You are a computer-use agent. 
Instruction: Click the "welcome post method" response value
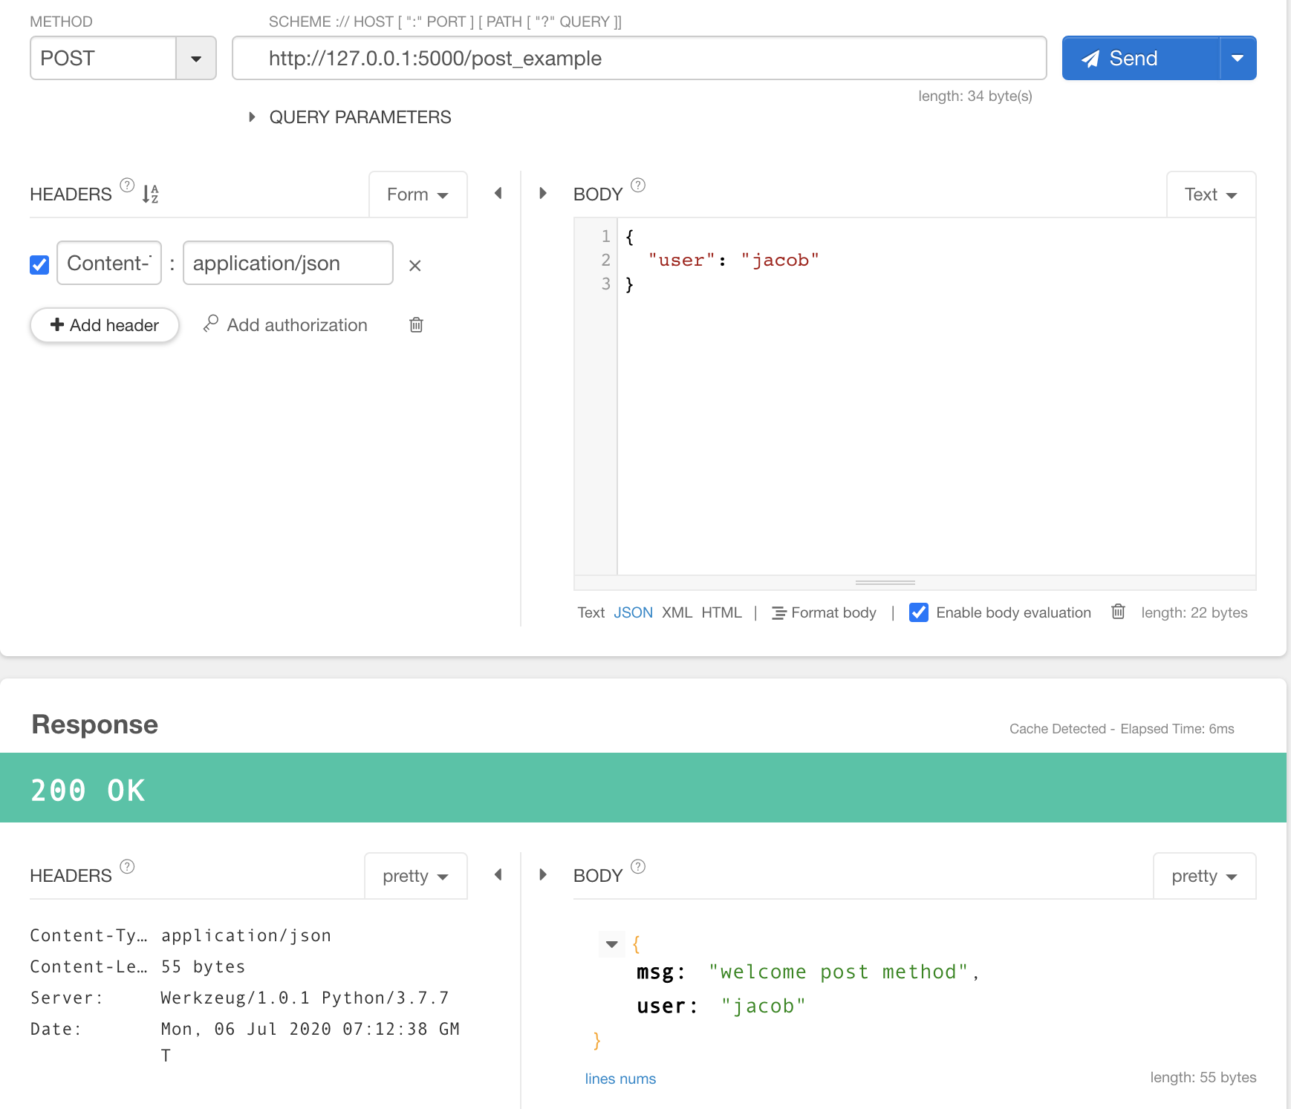(838, 972)
